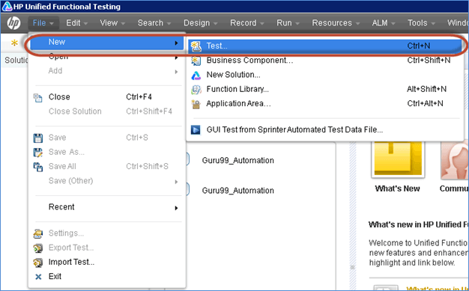Choose Function Library... menu entry
469x291 pixels.
pos(325,89)
